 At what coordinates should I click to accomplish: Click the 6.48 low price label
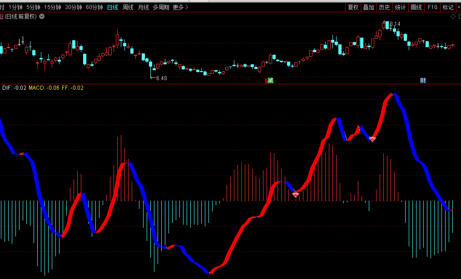(x=161, y=78)
